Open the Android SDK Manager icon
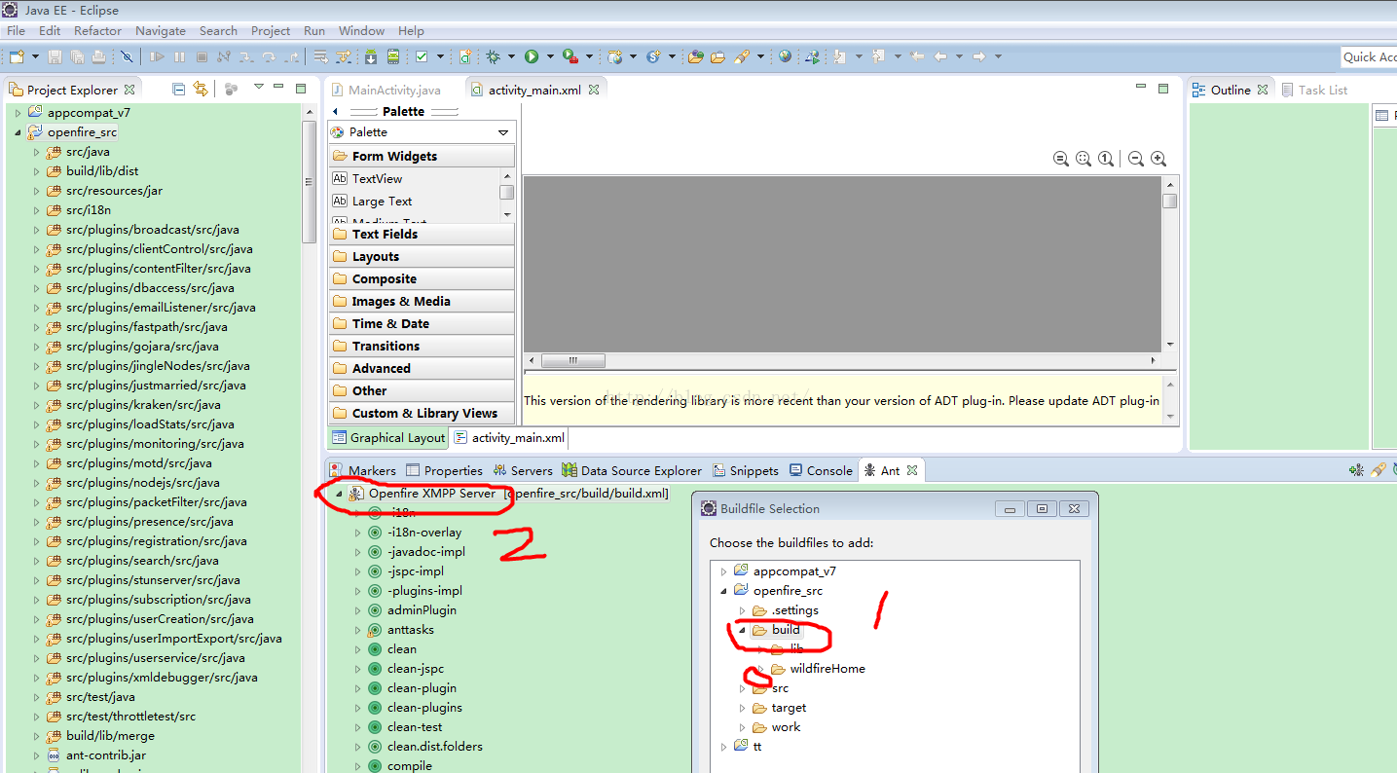 click(371, 56)
